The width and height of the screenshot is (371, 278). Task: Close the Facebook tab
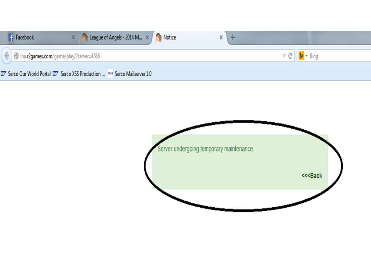pos(73,37)
